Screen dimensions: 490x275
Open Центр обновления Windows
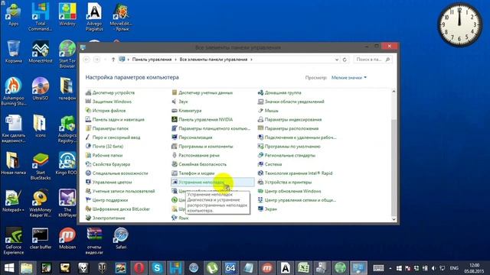(x=289, y=191)
